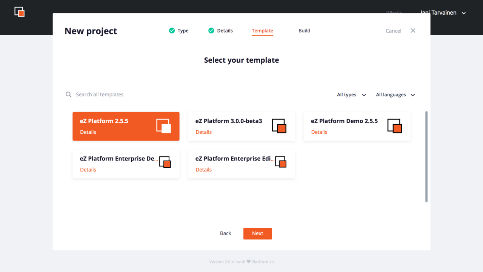This screenshot has width=483, height=272.
Task: Click the Platform.sh footer link
Action: (263, 261)
